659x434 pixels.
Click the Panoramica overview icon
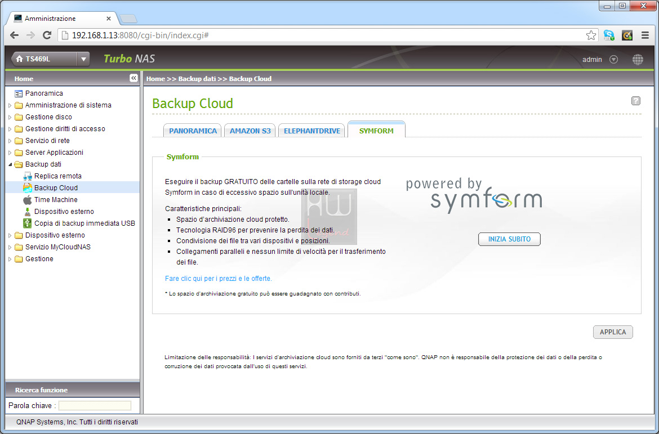19,93
